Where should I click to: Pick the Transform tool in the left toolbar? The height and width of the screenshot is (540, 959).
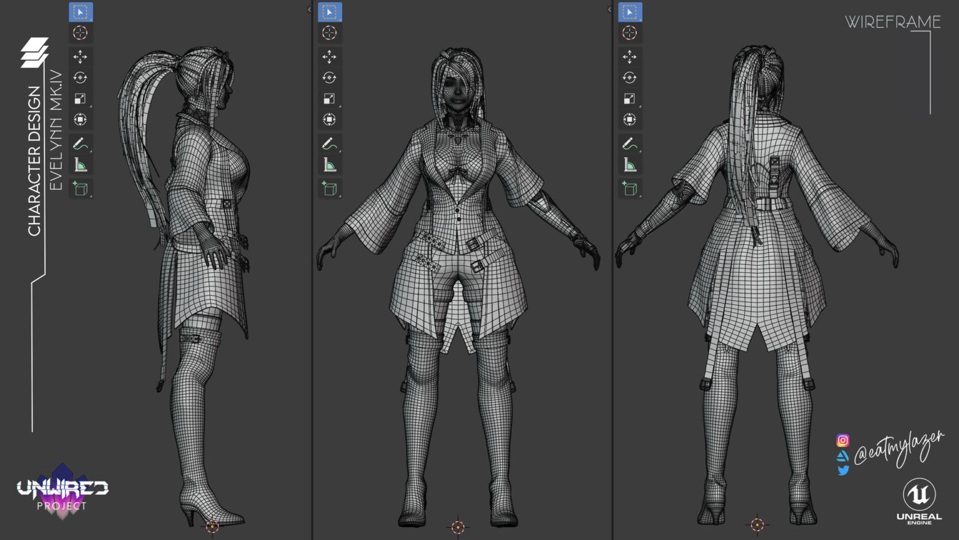(x=80, y=119)
